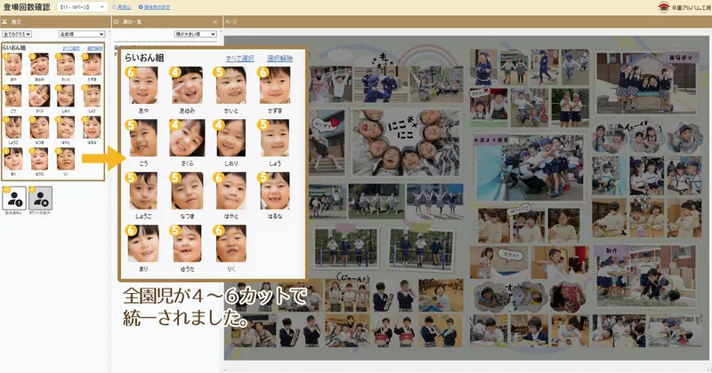712x373 pixels.
Task: Select さくら's face thumbnail in enlarged panel
Action: [x=187, y=139]
